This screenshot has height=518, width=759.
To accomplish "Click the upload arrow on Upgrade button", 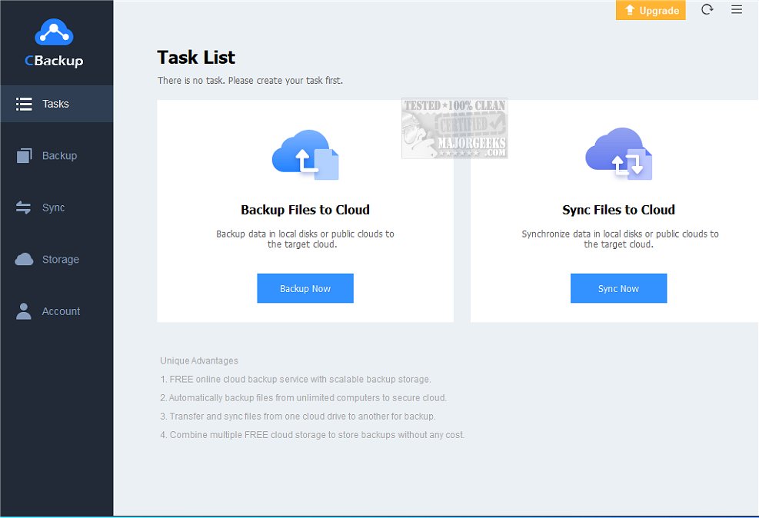I will [x=630, y=10].
